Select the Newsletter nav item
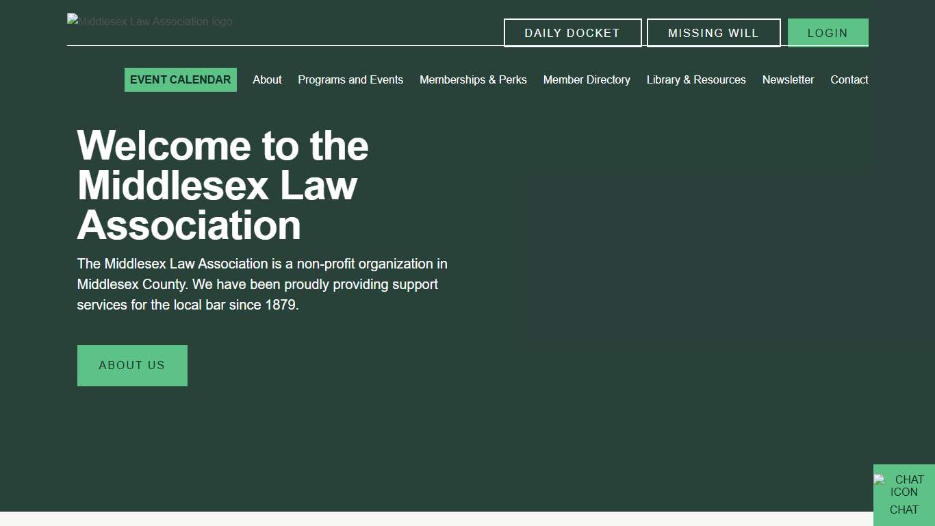The height and width of the screenshot is (526, 935). point(788,79)
